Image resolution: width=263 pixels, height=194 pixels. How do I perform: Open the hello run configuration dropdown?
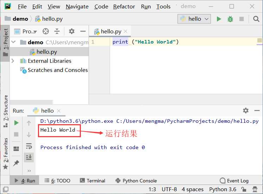[194, 19]
